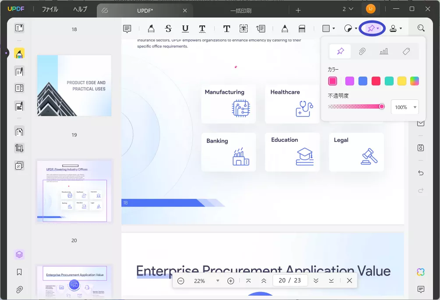Click the page number field 20 / 23

pos(290,280)
